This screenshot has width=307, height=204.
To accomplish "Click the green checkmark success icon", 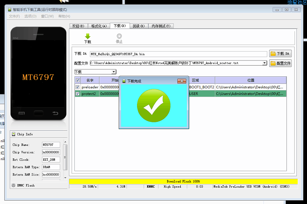I will coord(153,106).
